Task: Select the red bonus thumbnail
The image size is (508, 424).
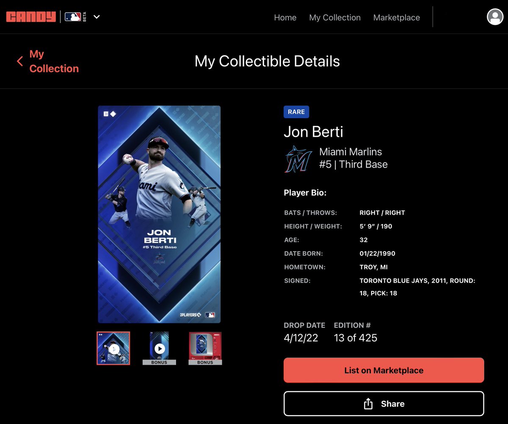Action: pos(205,348)
